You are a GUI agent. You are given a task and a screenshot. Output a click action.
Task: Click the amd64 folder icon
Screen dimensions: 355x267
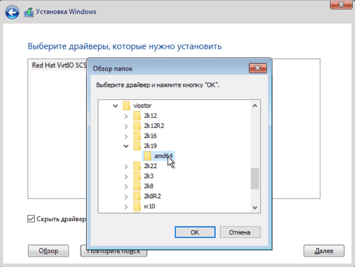pyautogui.click(x=148, y=156)
